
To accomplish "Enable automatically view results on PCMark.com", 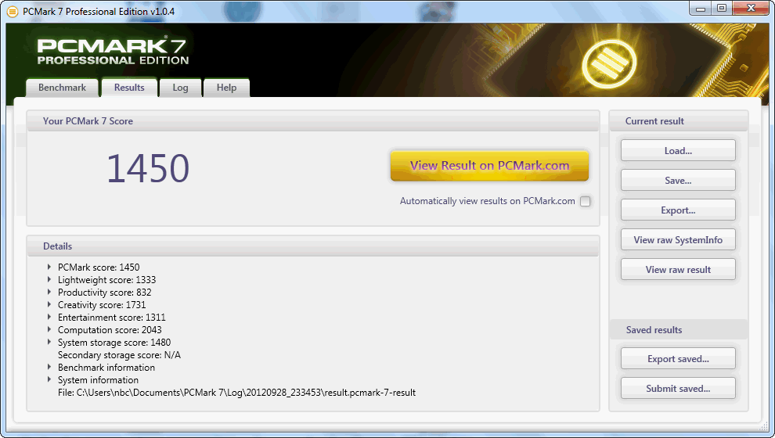I will 586,201.
